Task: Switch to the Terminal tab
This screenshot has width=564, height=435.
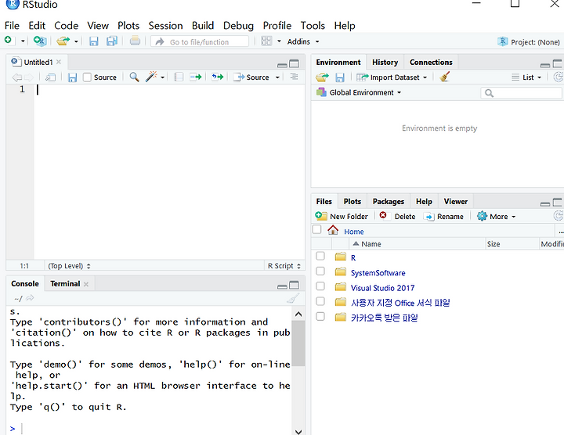Action: [x=65, y=284]
